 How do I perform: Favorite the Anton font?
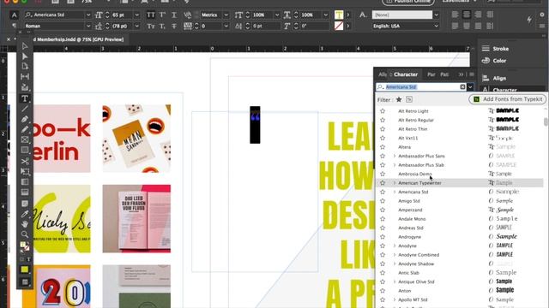pyautogui.click(x=383, y=291)
